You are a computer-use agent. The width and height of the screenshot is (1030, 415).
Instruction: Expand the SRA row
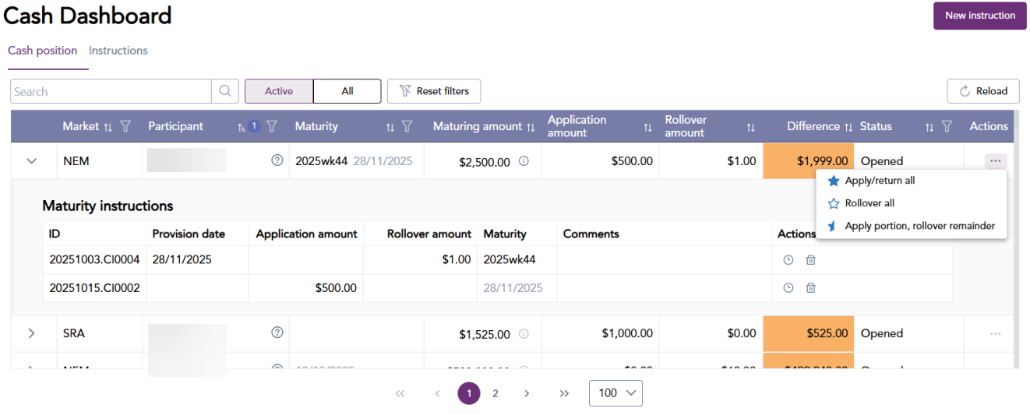point(32,333)
